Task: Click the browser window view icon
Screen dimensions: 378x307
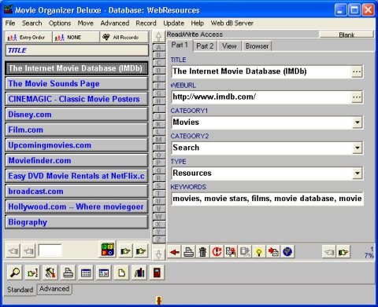Action: pos(104,272)
